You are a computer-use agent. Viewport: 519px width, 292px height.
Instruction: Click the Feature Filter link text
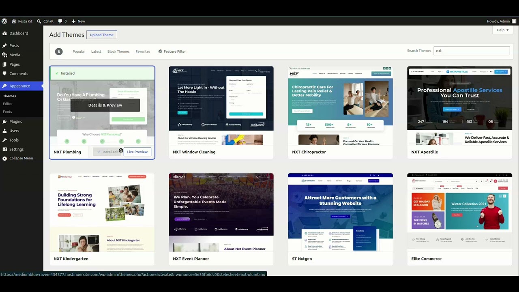coord(175,52)
